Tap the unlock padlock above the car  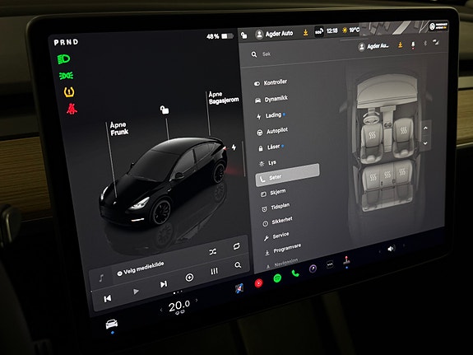pos(165,110)
